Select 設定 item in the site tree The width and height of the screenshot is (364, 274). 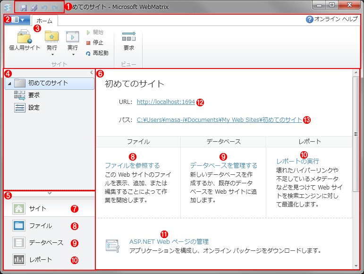[x=34, y=108]
